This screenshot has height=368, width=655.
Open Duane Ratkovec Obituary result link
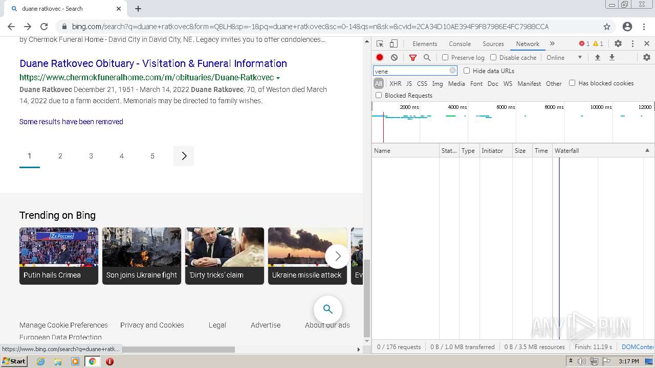tap(153, 63)
